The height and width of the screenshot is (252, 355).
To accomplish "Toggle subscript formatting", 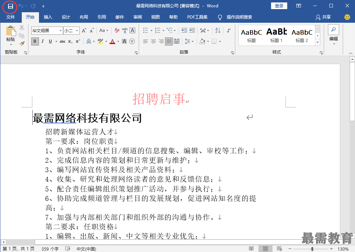I will coord(70,41).
